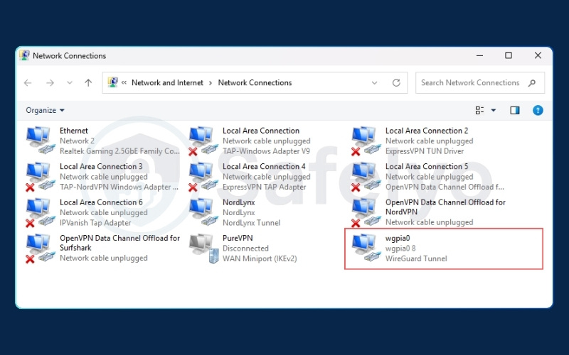Toggle the preview pane button

click(515, 110)
